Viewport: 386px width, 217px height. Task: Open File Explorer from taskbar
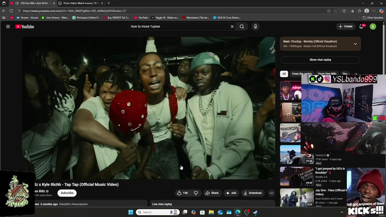[x=211, y=212]
